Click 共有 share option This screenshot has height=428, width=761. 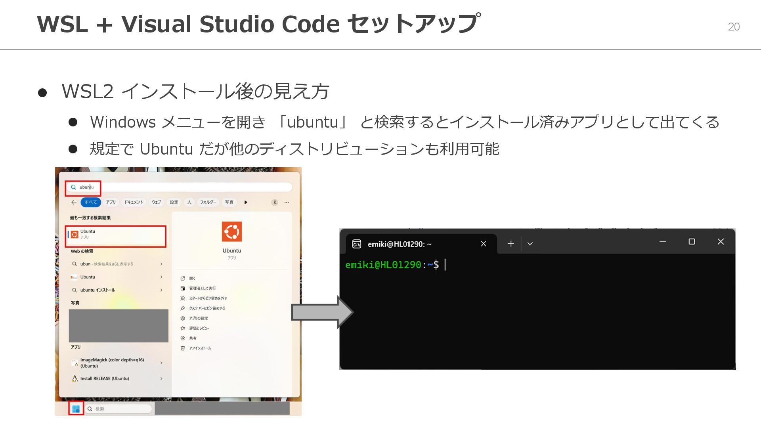point(193,338)
